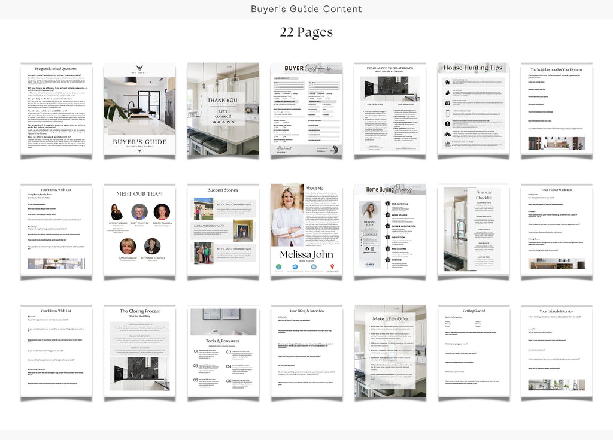Open the Pre-Qualified vs. Pre-Approved page thumbnail

[x=390, y=109]
